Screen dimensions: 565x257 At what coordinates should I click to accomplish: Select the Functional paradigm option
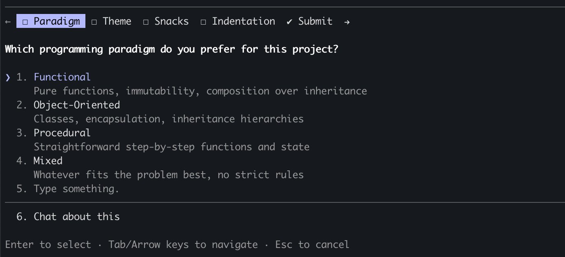pos(62,77)
